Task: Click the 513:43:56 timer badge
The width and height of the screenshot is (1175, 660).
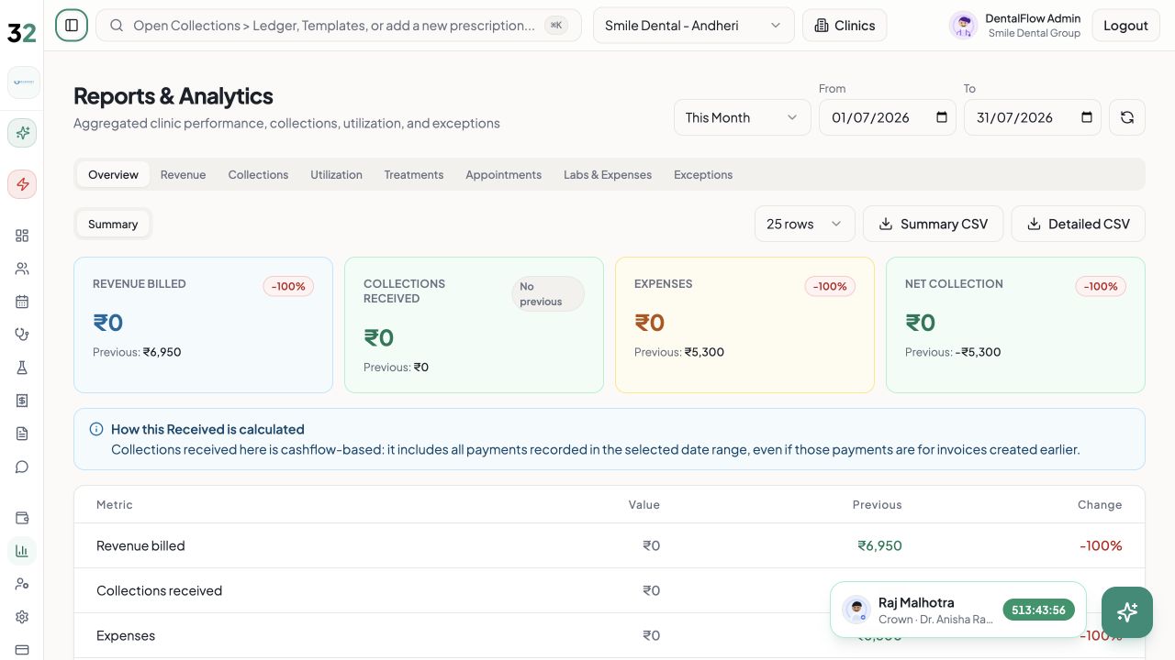Action: coord(1038,610)
